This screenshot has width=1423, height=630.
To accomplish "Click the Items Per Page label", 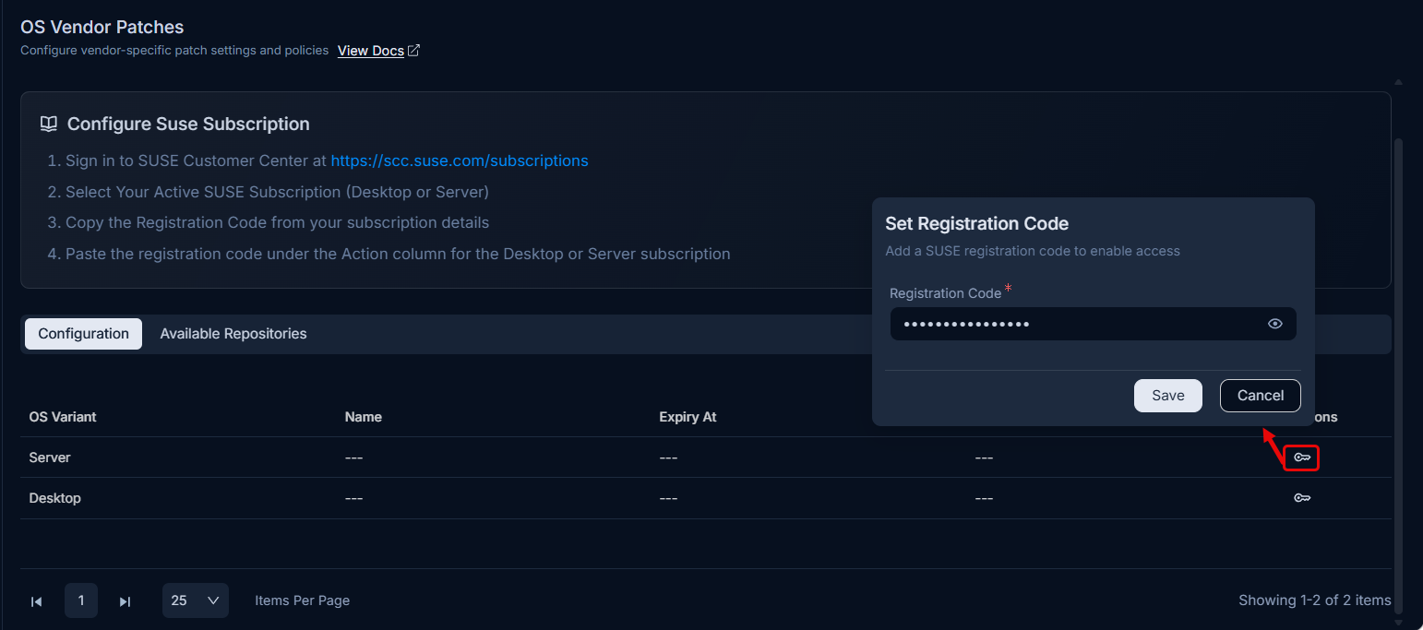I will (303, 600).
